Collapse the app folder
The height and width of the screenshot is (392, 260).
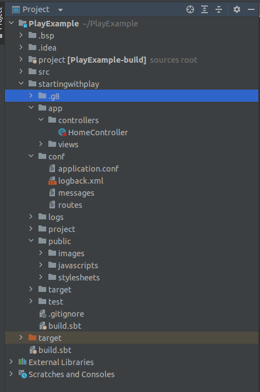(x=31, y=108)
